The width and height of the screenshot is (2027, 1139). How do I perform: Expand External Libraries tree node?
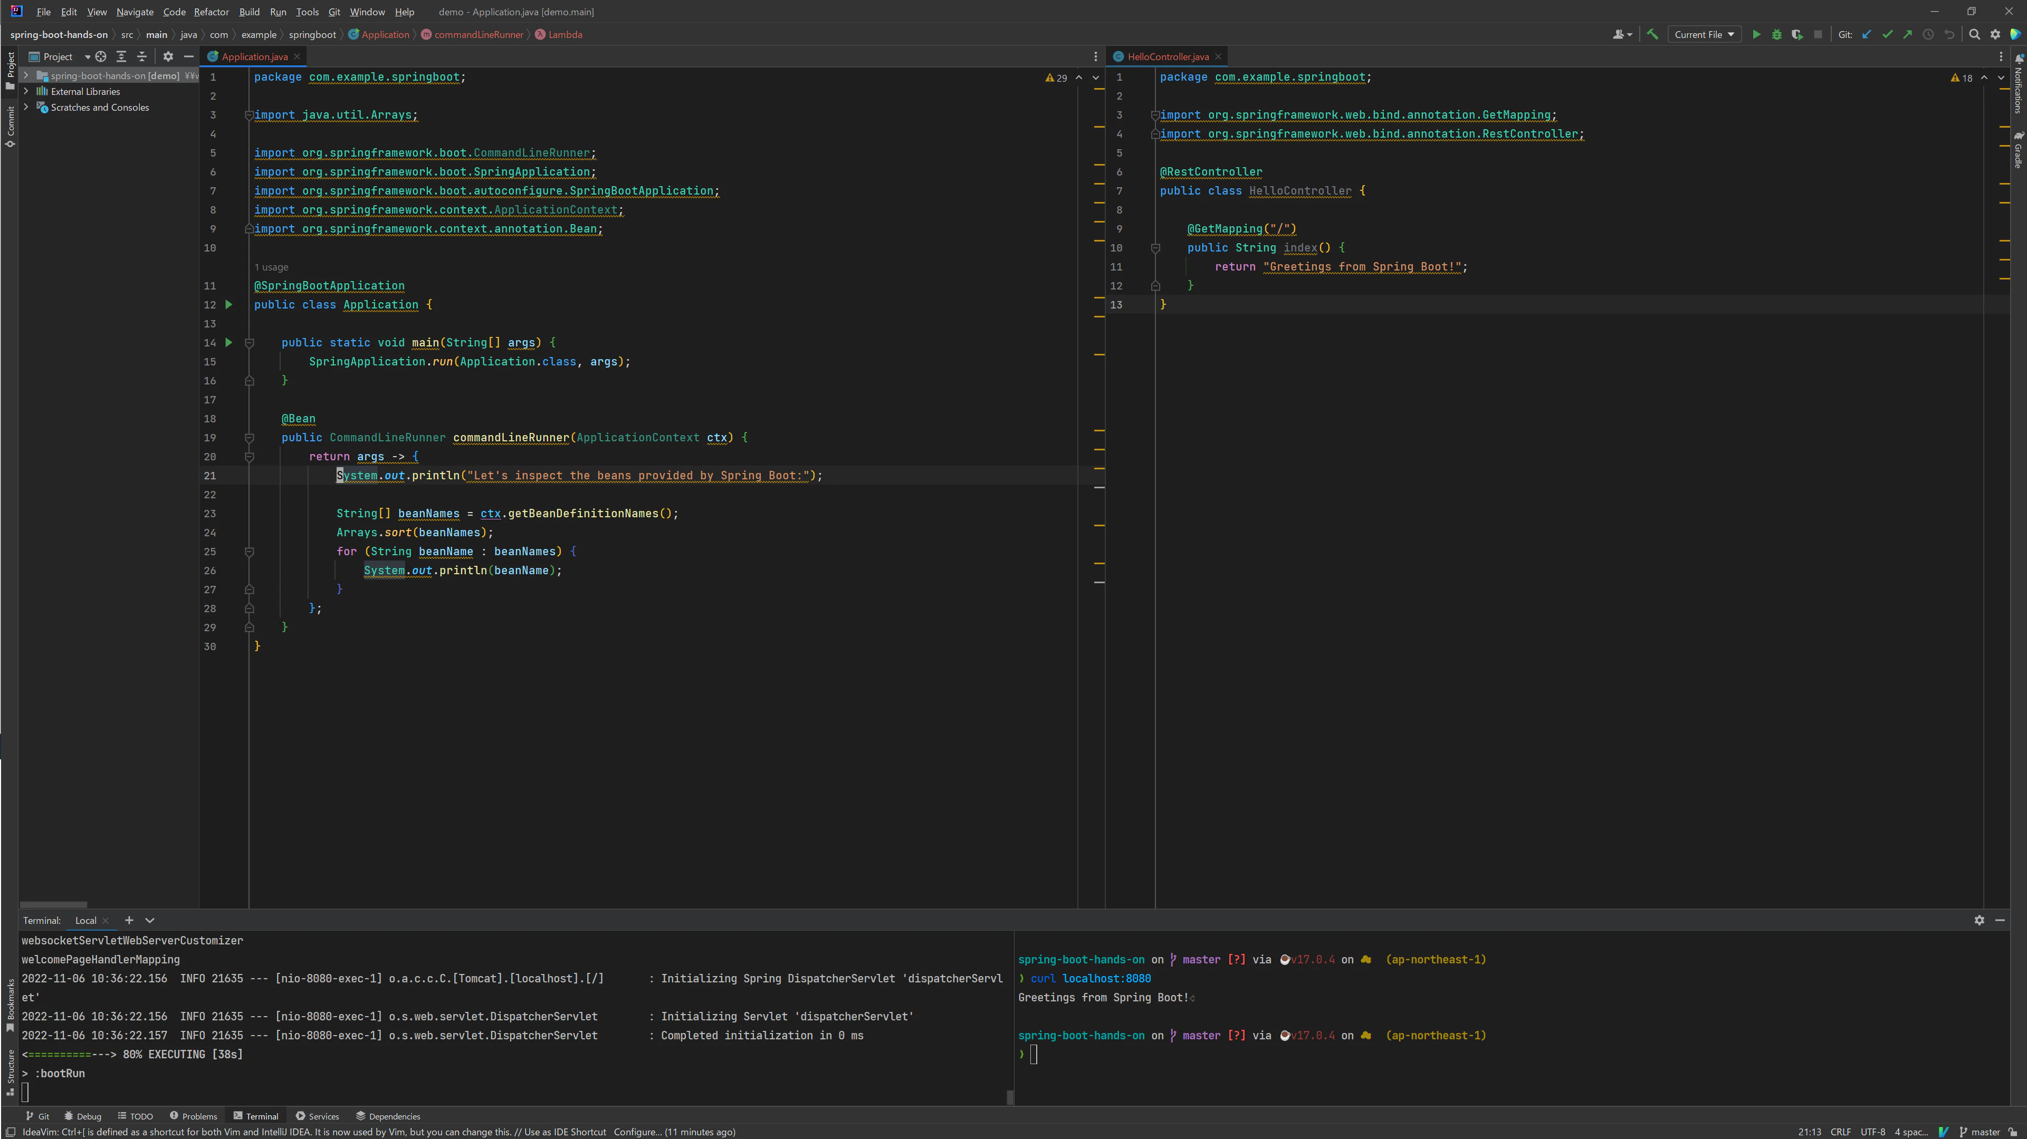(x=26, y=91)
